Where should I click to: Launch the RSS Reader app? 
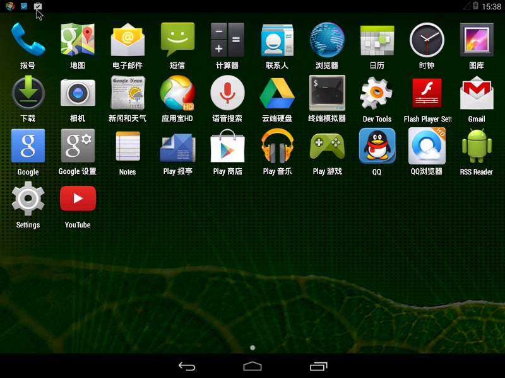tap(477, 146)
